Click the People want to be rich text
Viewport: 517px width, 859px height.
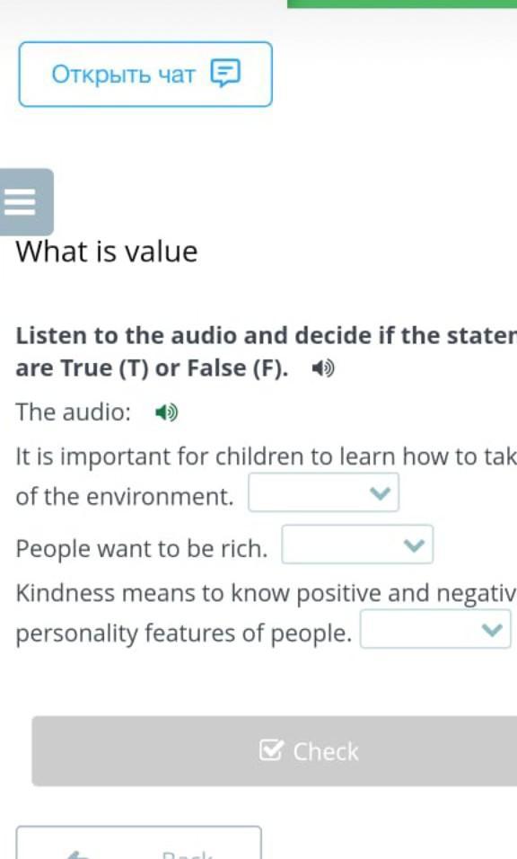(142, 548)
